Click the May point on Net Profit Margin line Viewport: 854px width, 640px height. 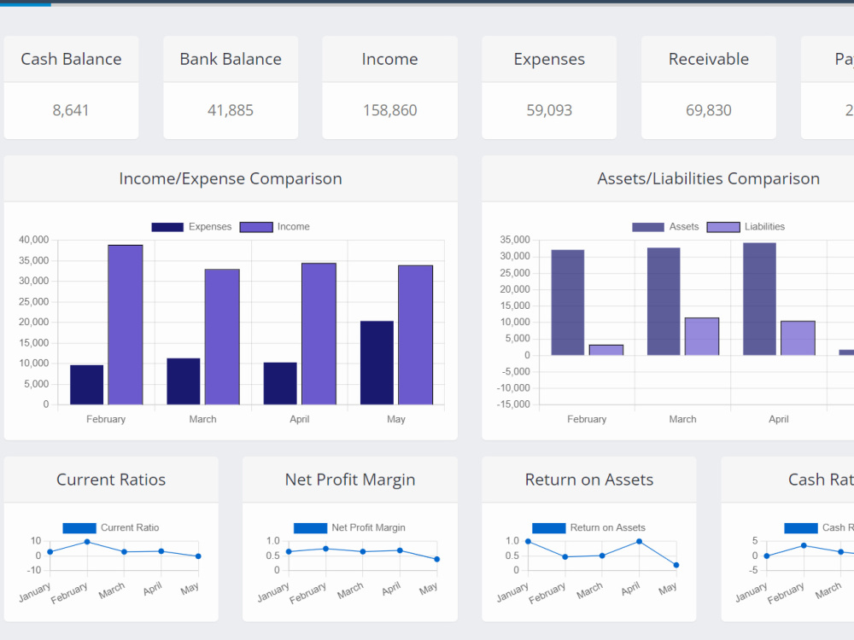pyautogui.click(x=436, y=559)
